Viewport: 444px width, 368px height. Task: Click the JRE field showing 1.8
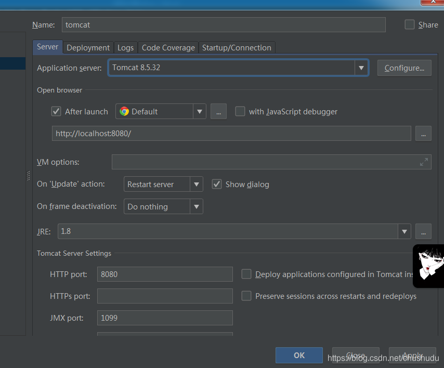(x=228, y=231)
